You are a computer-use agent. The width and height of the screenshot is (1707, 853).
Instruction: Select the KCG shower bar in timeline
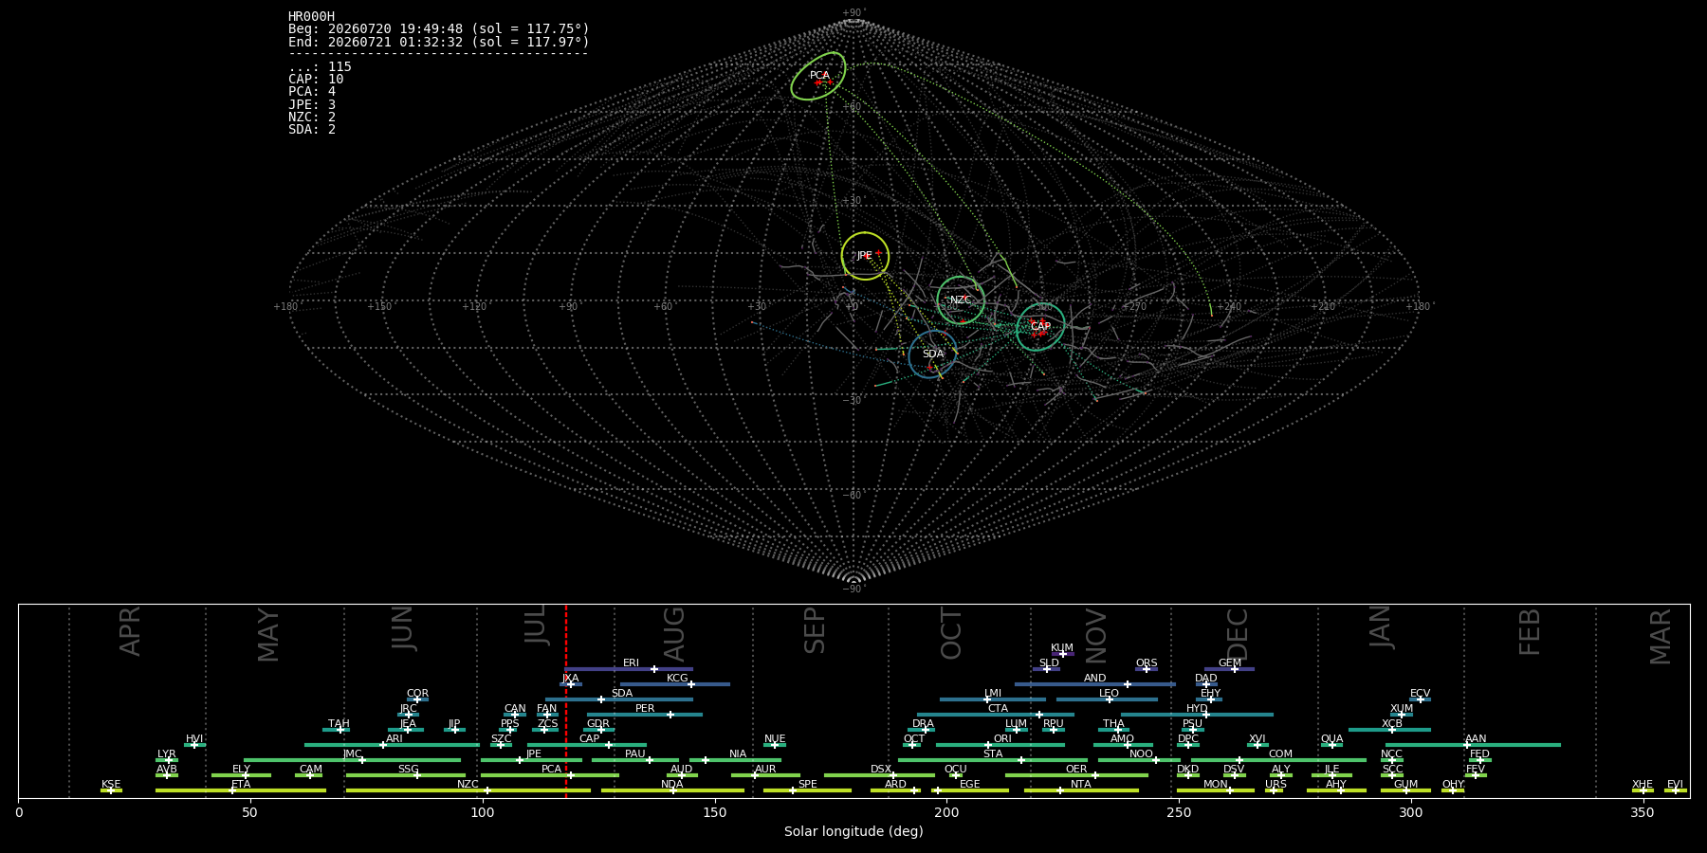675,684
